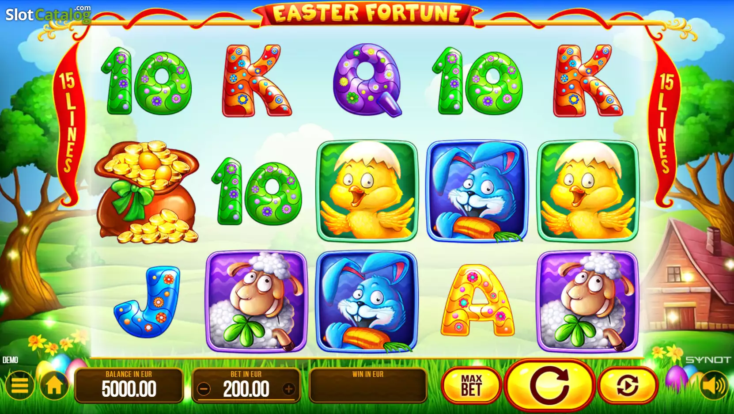The image size is (734, 414).
Task: Enable autoplay with the circular arrows button
Action: 628,385
